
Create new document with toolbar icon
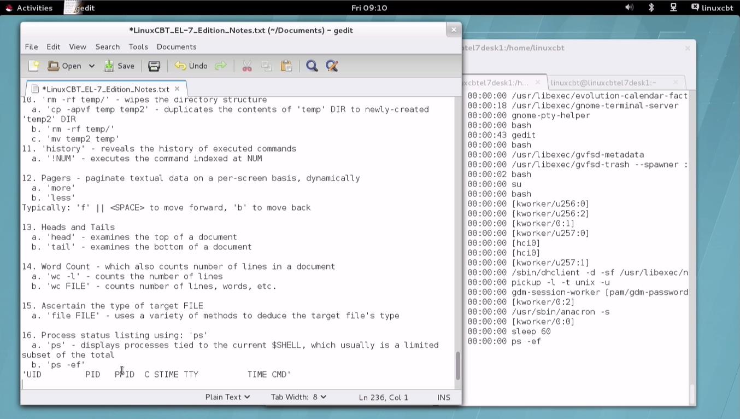point(34,66)
